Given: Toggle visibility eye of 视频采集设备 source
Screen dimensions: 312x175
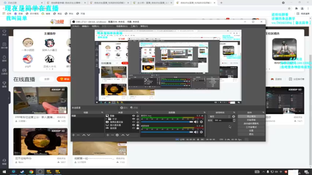Looking at the screenshot, I should [133, 122].
